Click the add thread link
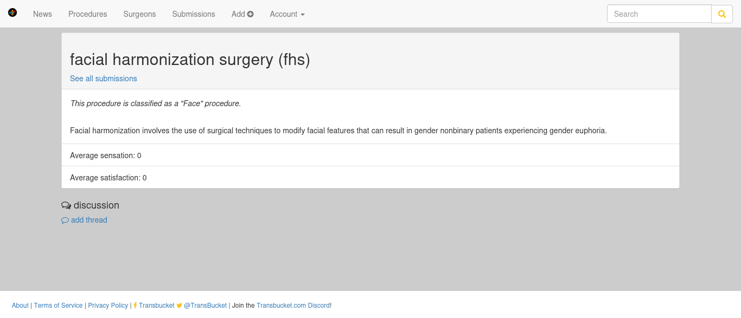 [89, 220]
